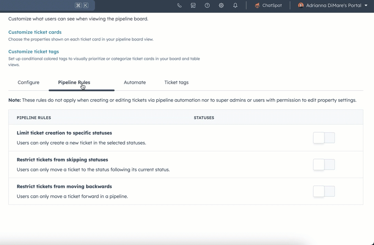Open the Ticket tags tab

[176, 82]
